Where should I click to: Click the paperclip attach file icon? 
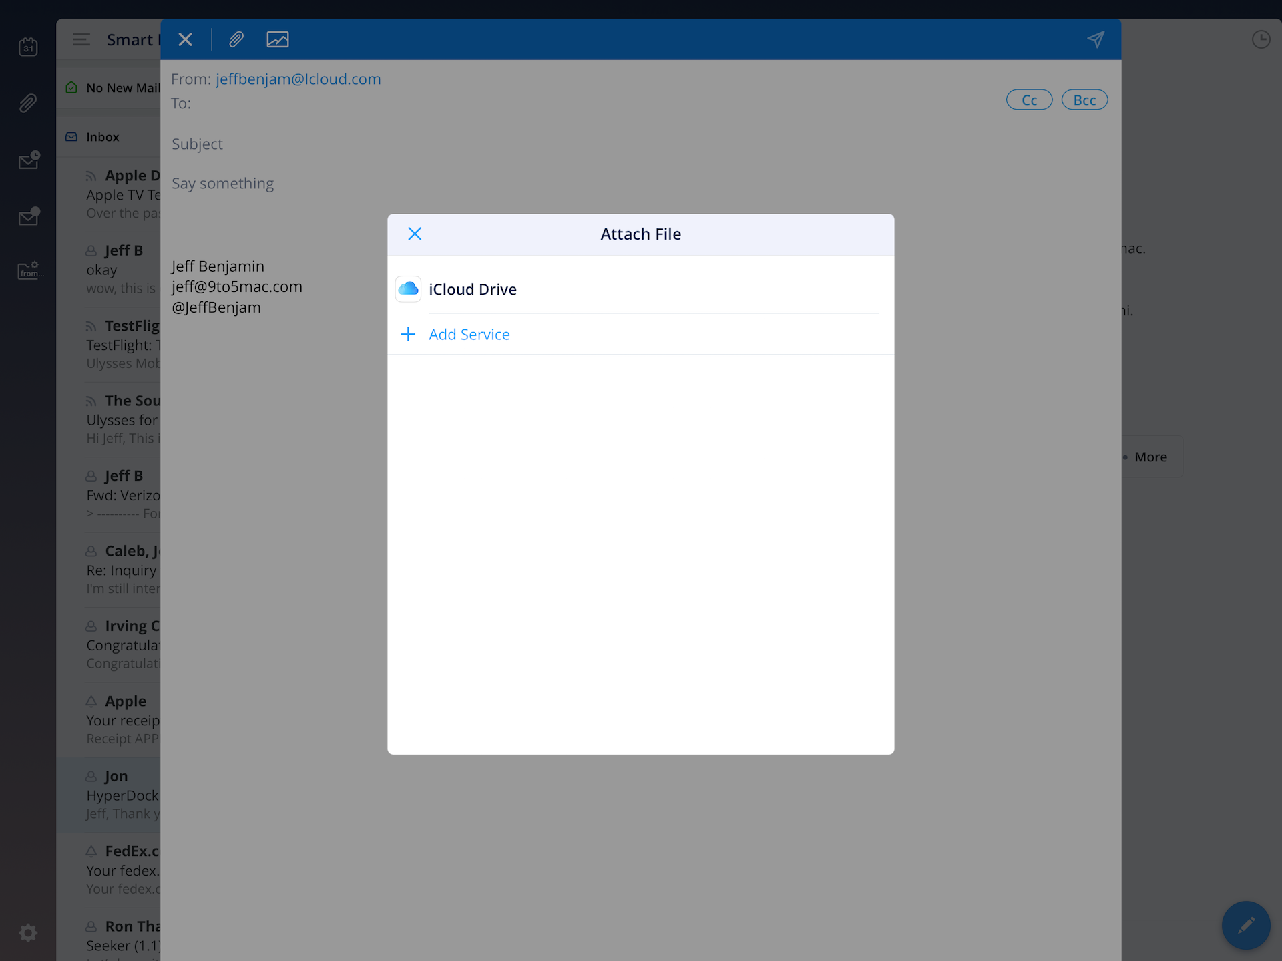[x=236, y=39]
